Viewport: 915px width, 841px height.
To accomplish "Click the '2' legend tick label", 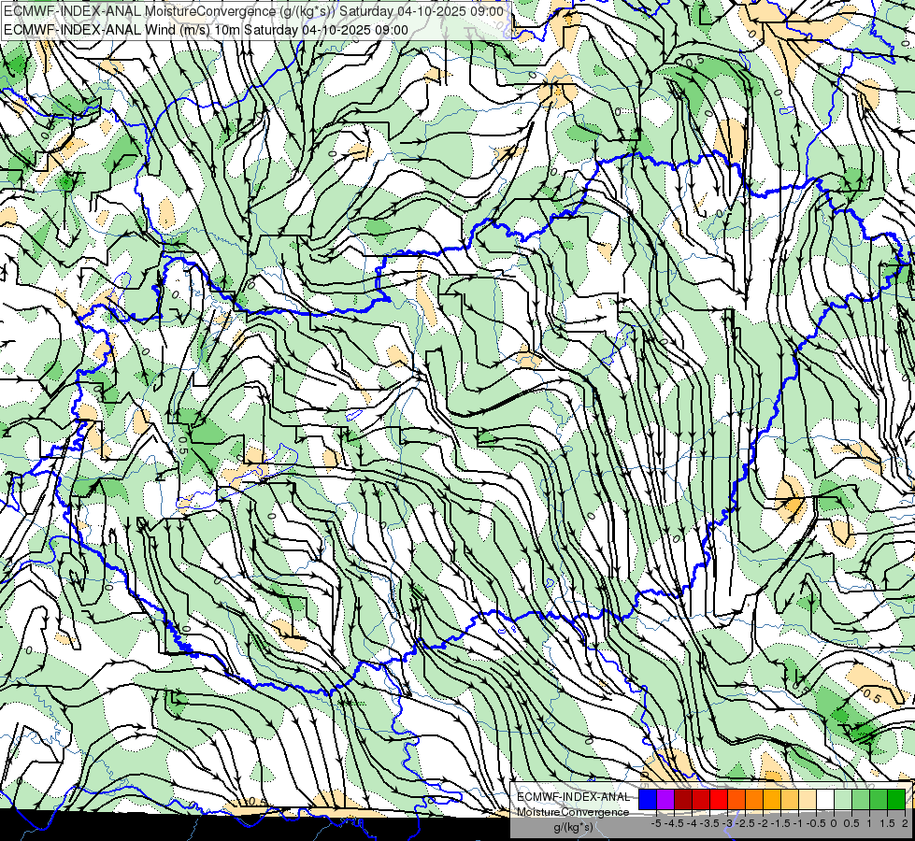I will tap(905, 823).
